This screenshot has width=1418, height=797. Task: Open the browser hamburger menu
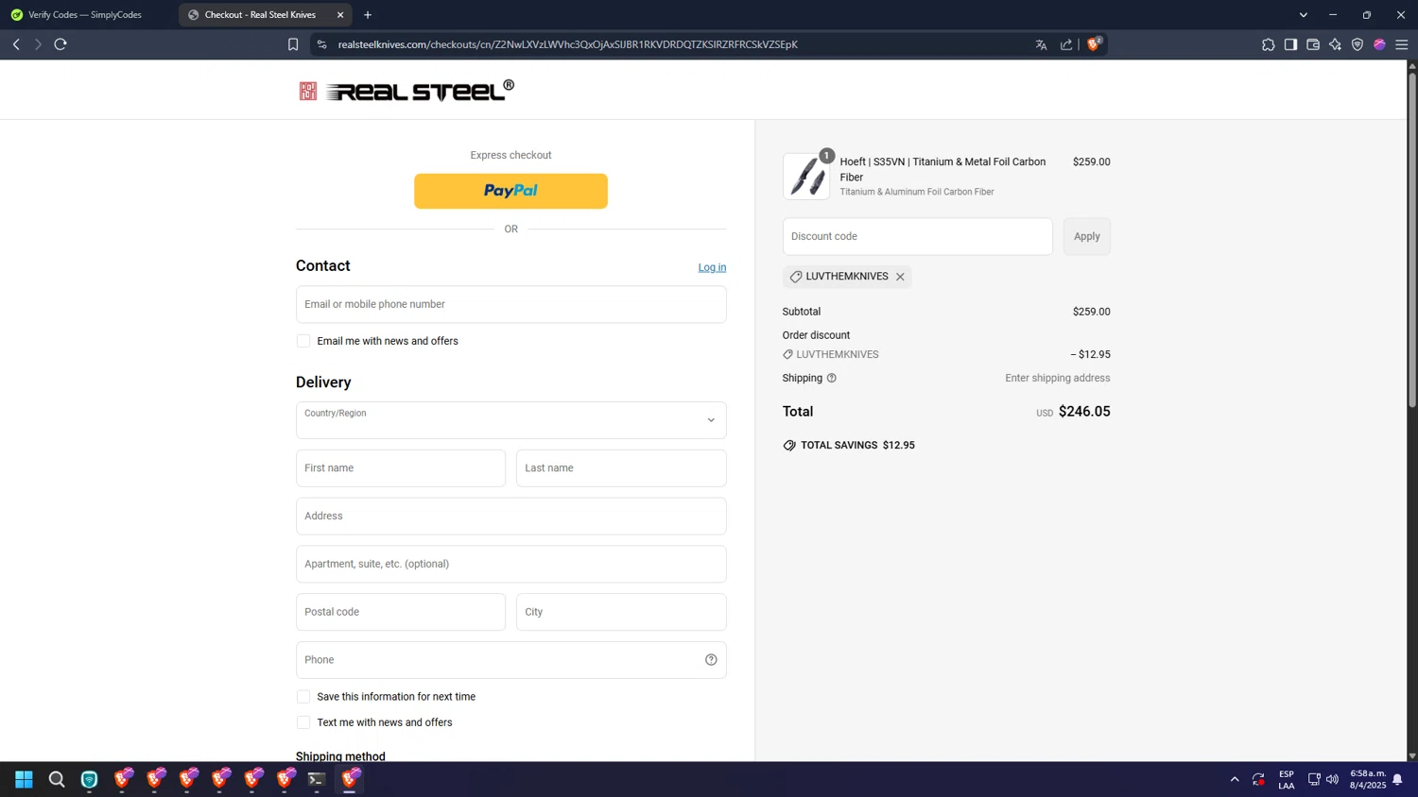click(1402, 44)
